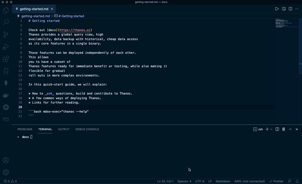
Task: Open the Accounts icon in activity bar
Action: click(6, 160)
